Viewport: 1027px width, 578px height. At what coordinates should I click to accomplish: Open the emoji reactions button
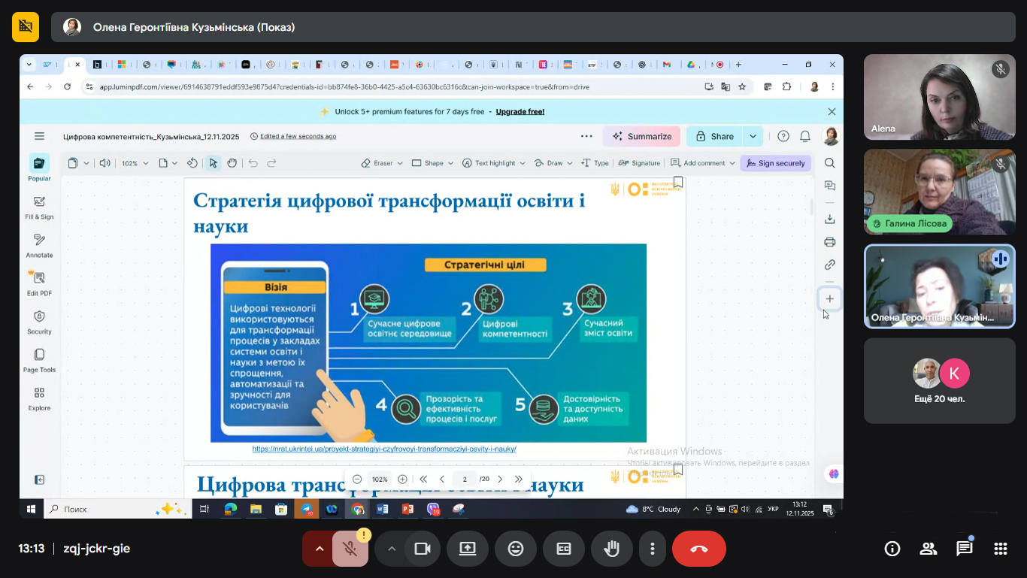pos(516,549)
